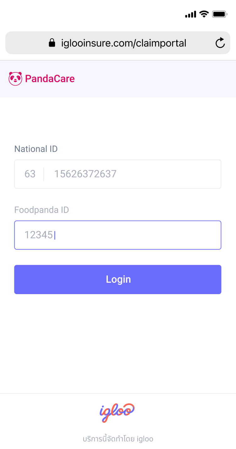Screen dimensions: 236x449
Task: Click the Login button
Action: tap(118, 280)
